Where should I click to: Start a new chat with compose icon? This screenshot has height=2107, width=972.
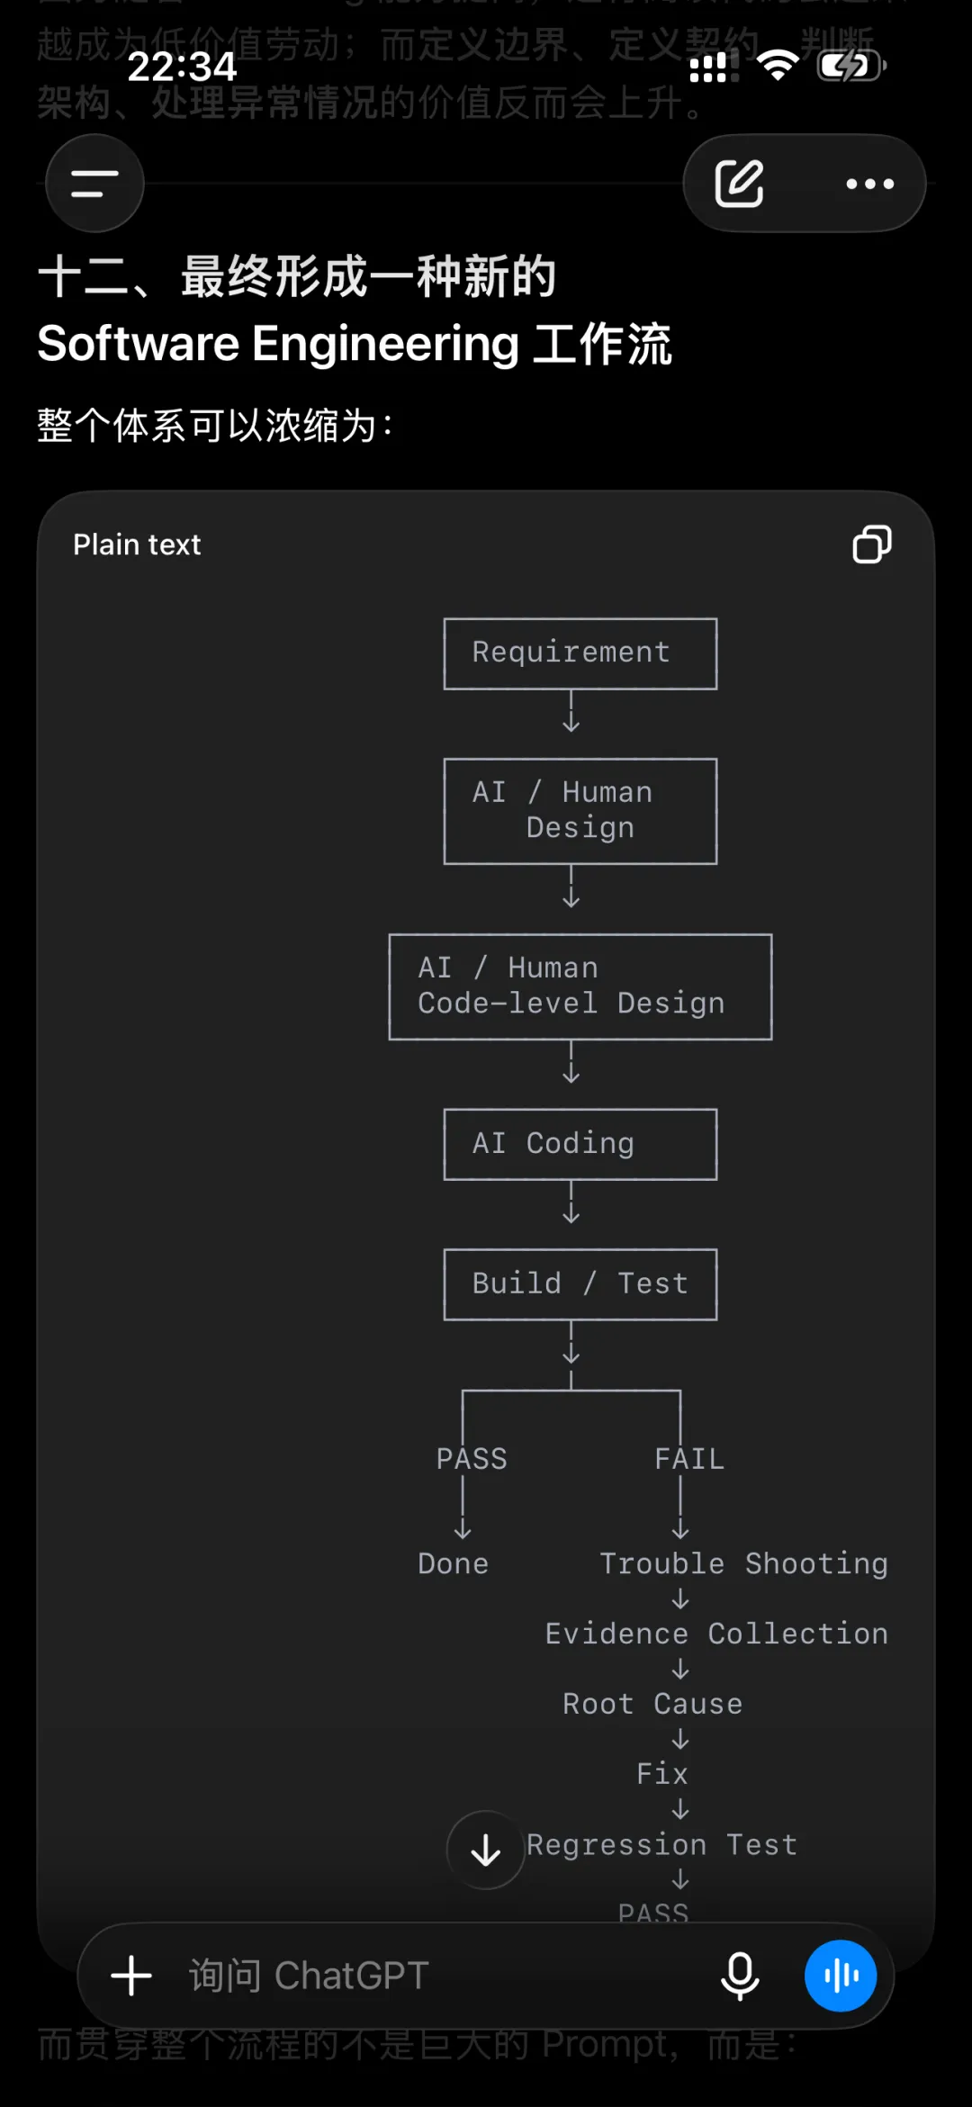pos(740,184)
